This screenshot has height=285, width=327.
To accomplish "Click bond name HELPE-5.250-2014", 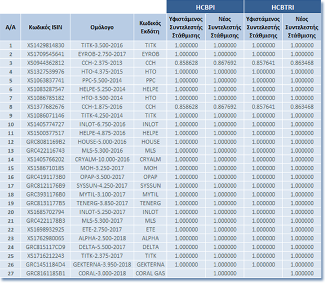I will point(102,89).
